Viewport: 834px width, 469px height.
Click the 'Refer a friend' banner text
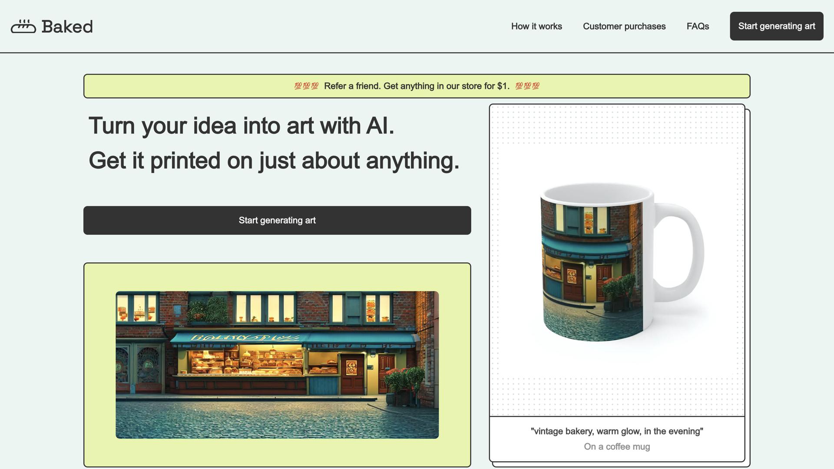[353, 86]
